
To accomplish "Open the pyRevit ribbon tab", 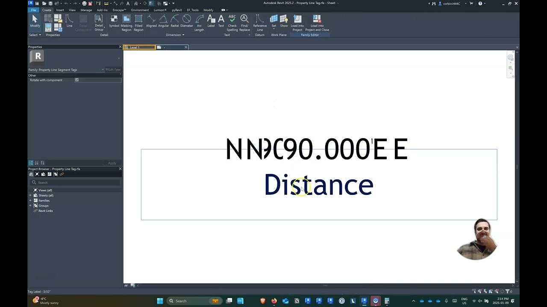I will 177,10.
